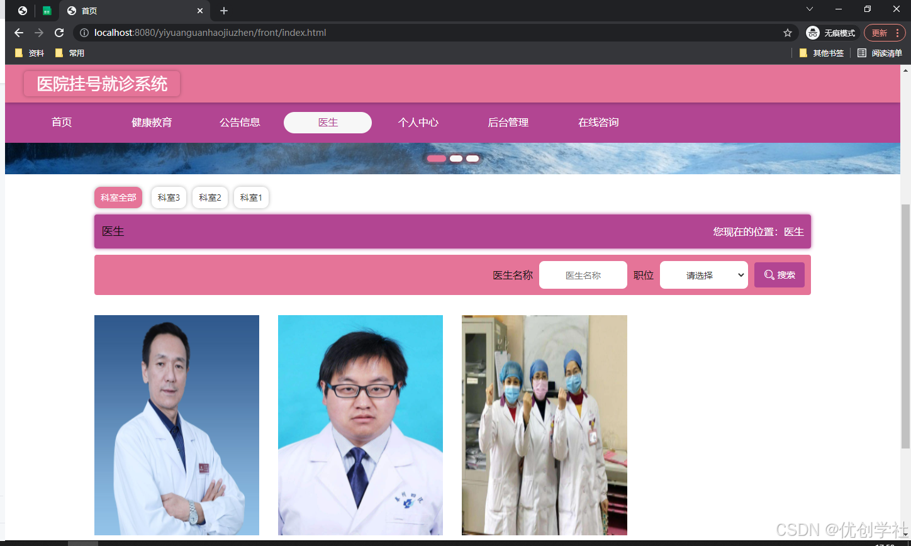Image resolution: width=911 pixels, height=546 pixels.
Task: Open the doctor photo with crossed arms
Action: (x=177, y=425)
